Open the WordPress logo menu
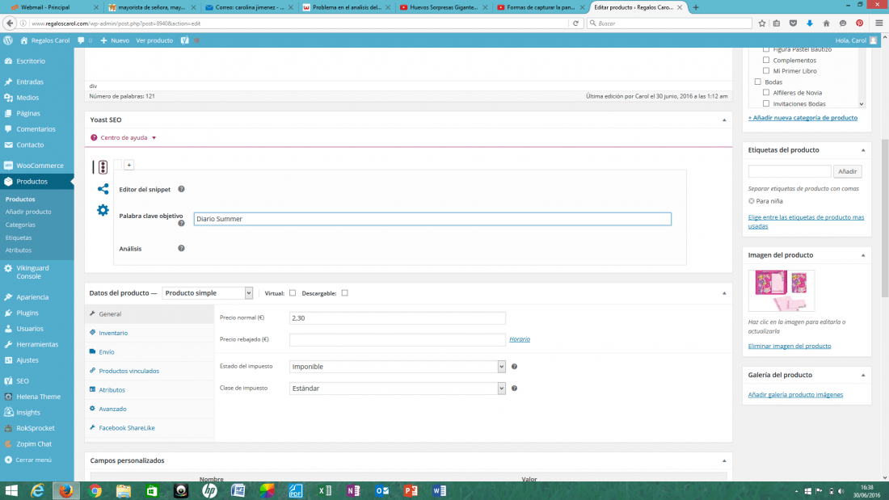This screenshot has height=500, width=889. click(x=8, y=40)
